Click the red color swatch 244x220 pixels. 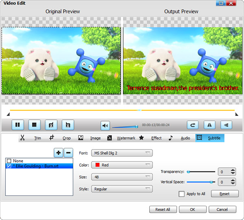[x=98, y=165]
